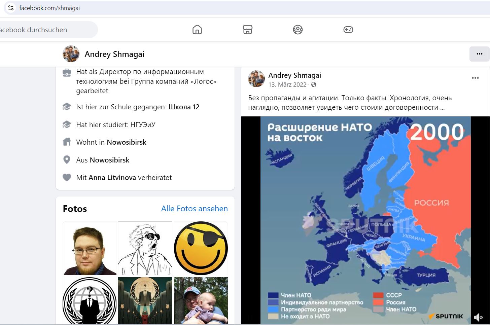Open Anna Litvinova profile link
490x325 pixels.
(x=112, y=178)
